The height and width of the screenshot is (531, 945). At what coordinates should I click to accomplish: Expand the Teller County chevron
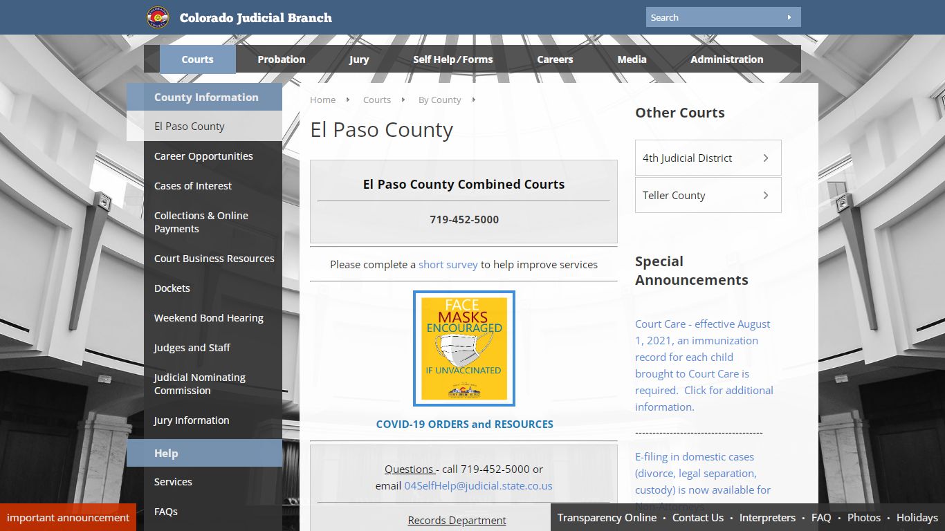pyautogui.click(x=766, y=195)
